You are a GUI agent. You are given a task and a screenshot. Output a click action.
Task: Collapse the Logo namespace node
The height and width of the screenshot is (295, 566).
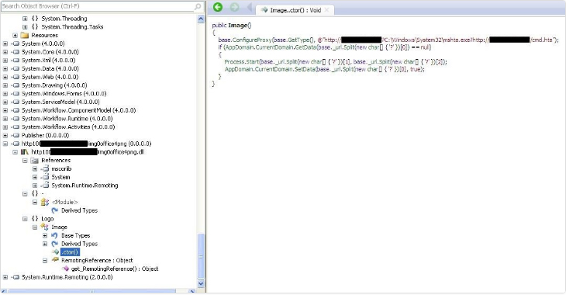(25, 219)
